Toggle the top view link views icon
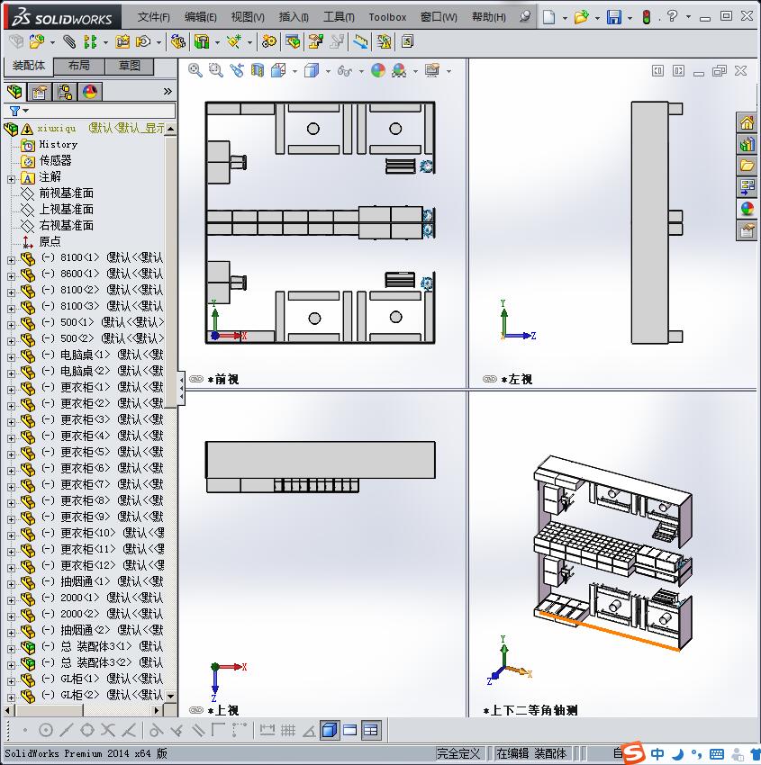 [x=196, y=710]
